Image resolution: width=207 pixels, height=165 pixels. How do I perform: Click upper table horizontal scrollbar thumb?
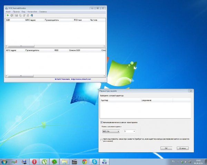tap(21, 46)
